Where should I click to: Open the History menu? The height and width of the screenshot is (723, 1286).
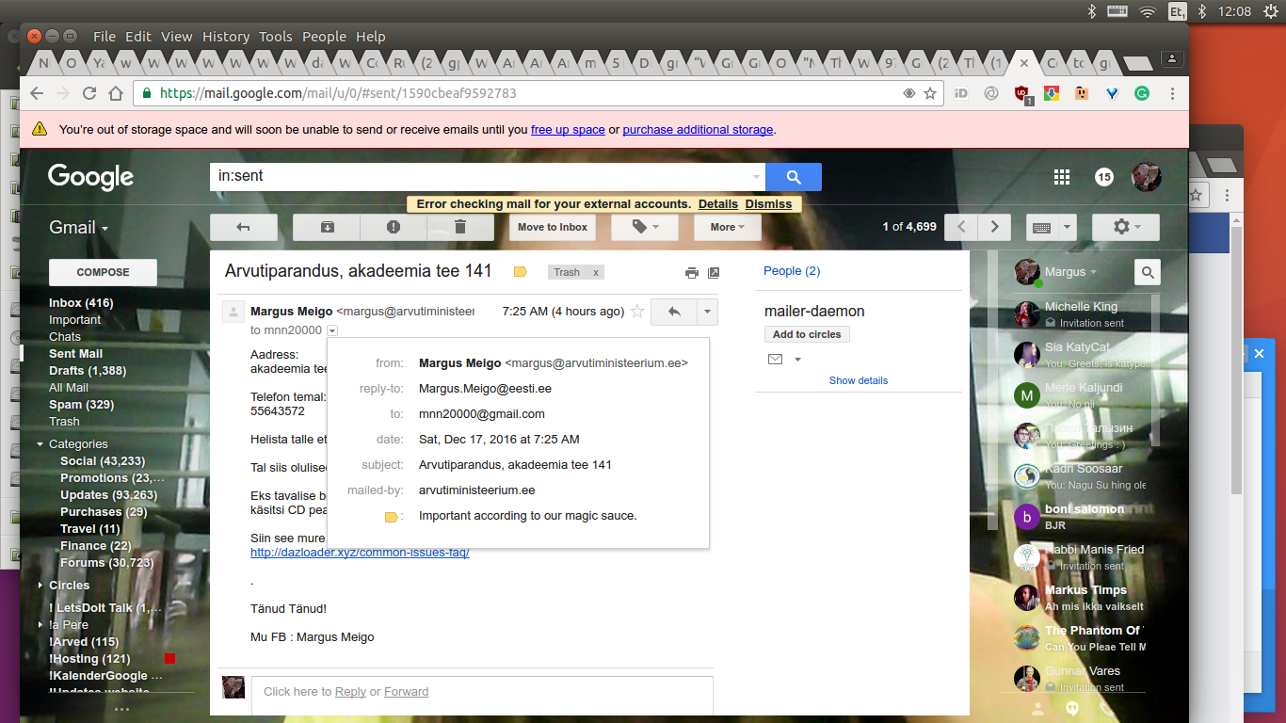coord(226,37)
